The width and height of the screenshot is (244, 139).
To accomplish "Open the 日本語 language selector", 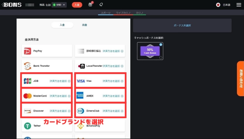I will coord(227,5).
